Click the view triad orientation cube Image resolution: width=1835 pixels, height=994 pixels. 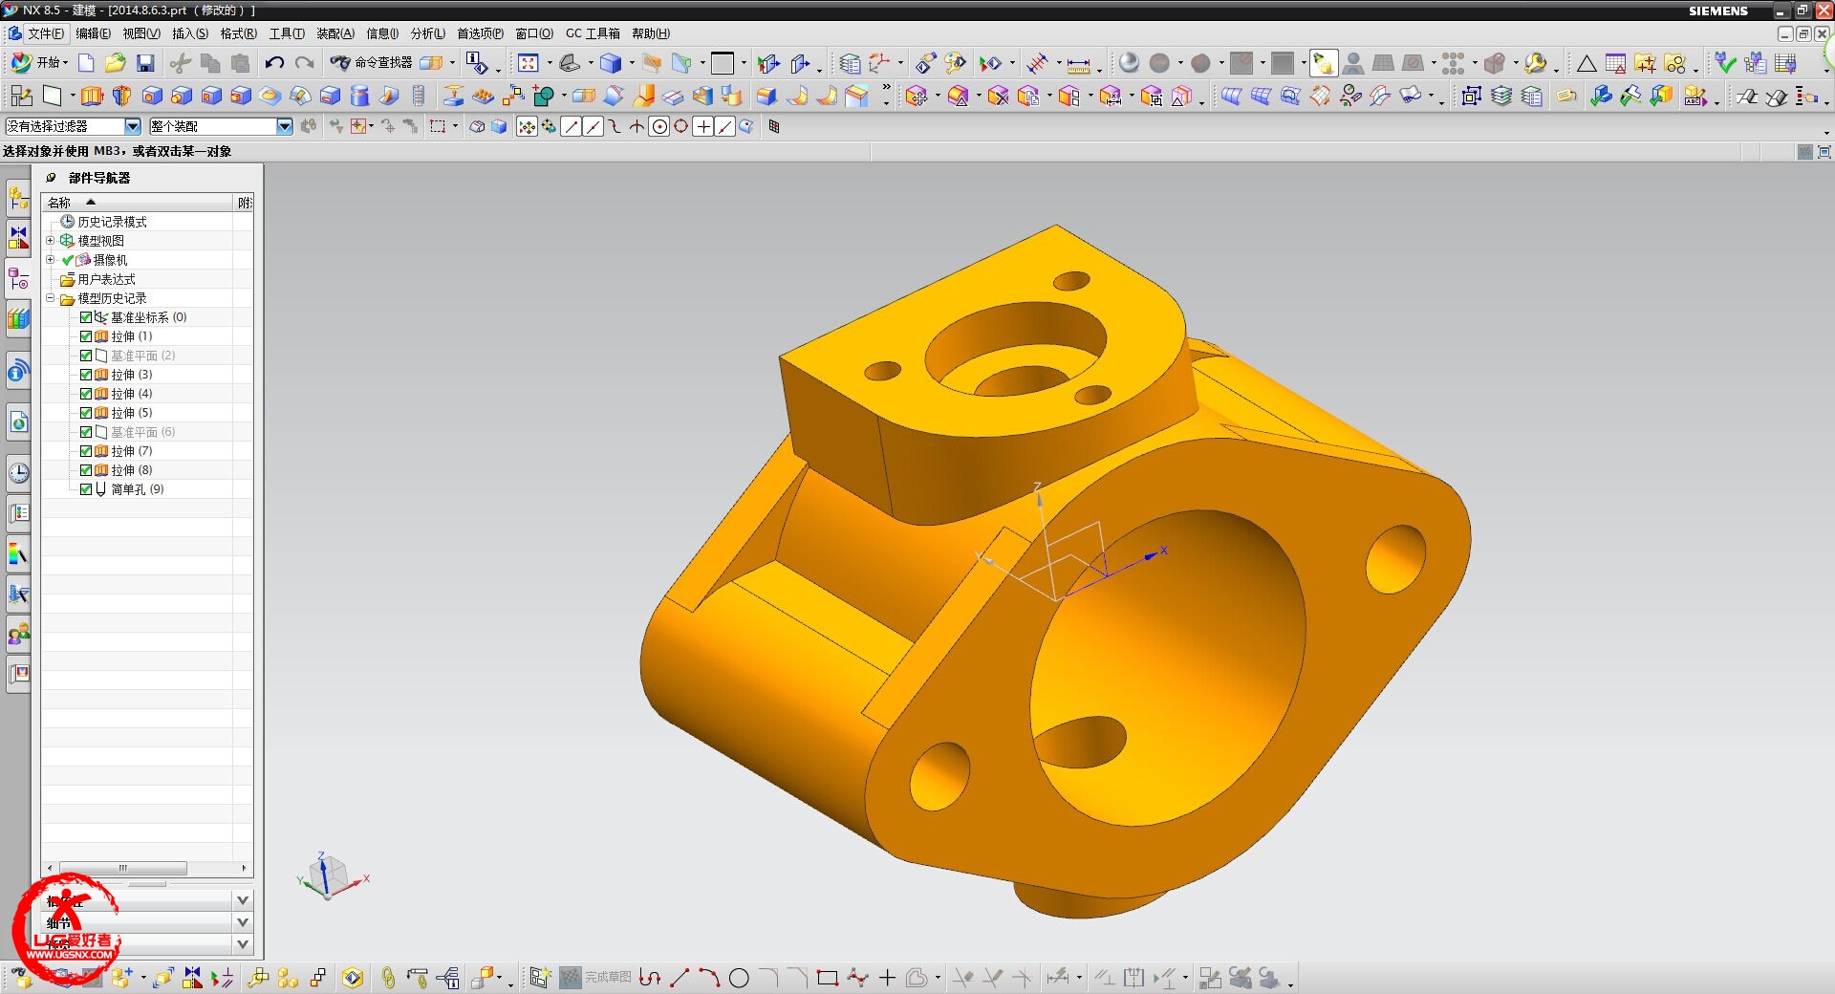click(x=330, y=875)
